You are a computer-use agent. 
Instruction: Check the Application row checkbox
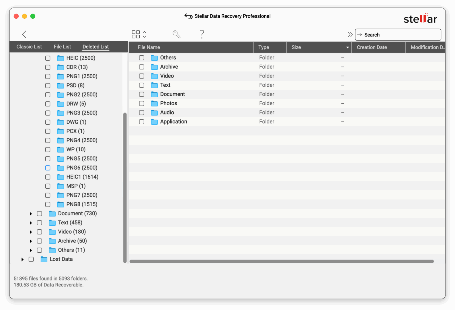point(142,122)
